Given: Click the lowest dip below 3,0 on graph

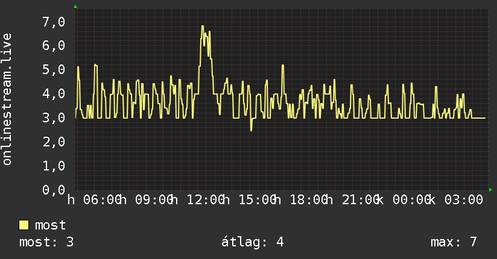Looking at the screenshot, I should (251, 130).
